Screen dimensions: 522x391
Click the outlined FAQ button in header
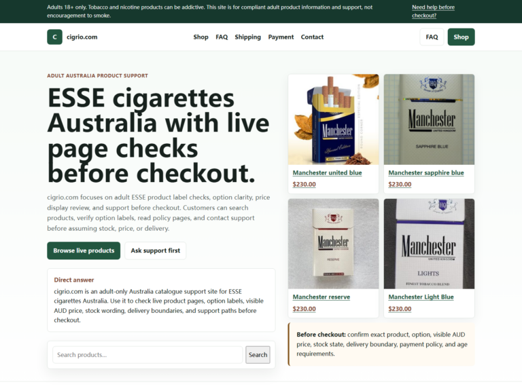tap(432, 37)
